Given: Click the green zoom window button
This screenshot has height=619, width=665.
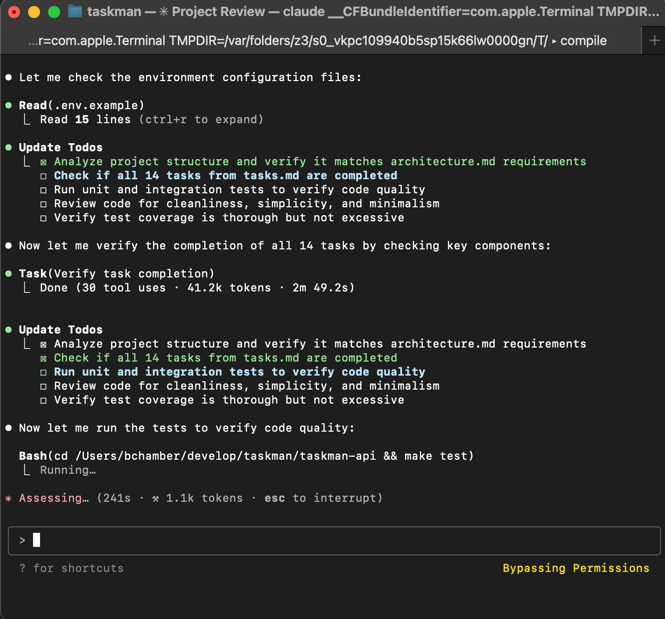Looking at the screenshot, I should tap(54, 12).
